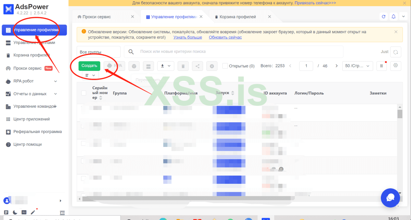Screen dimensions: 411x220
Task: Click the trash icon beside Корзина профилей in sidebar
Action: (x=8, y=55)
